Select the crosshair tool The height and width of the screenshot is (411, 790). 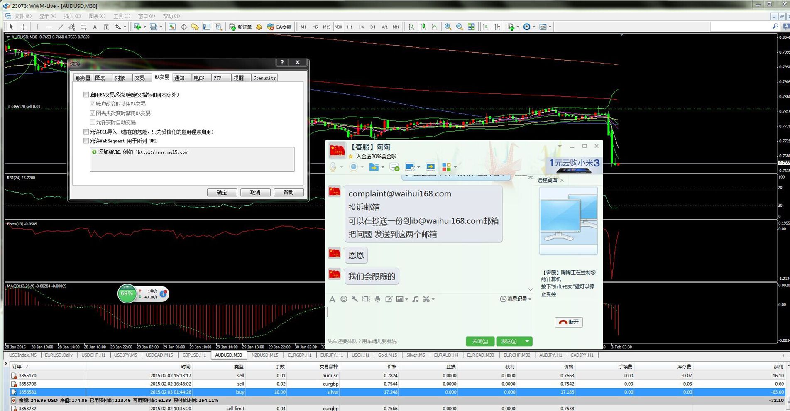click(23, 27)
